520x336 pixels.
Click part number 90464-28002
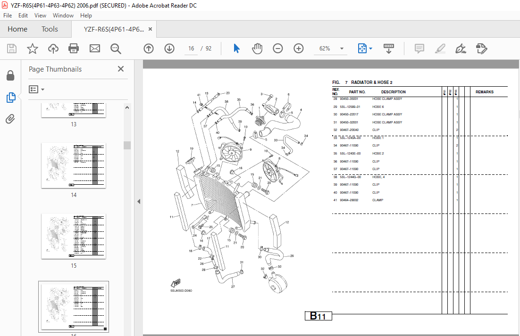tap(349, 200)
